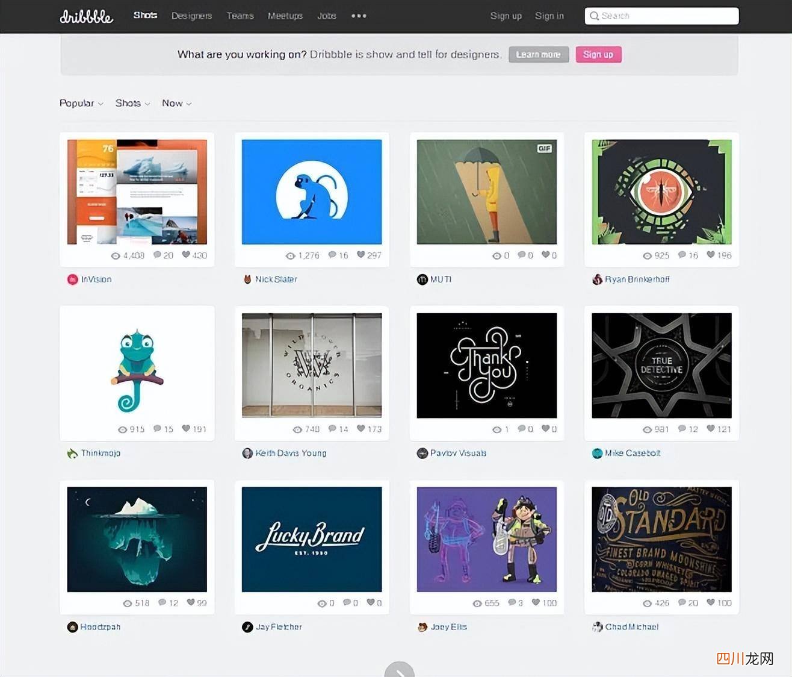Click Sign in in the header
792x677 pixels.
(x=549, y=16)
